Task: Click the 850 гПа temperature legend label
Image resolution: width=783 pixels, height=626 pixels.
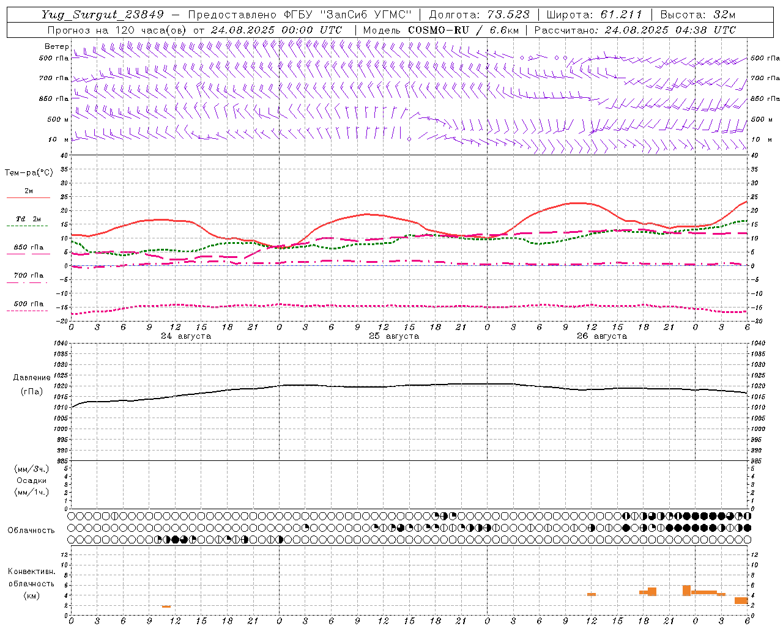Action: click(x=29, y=248)
